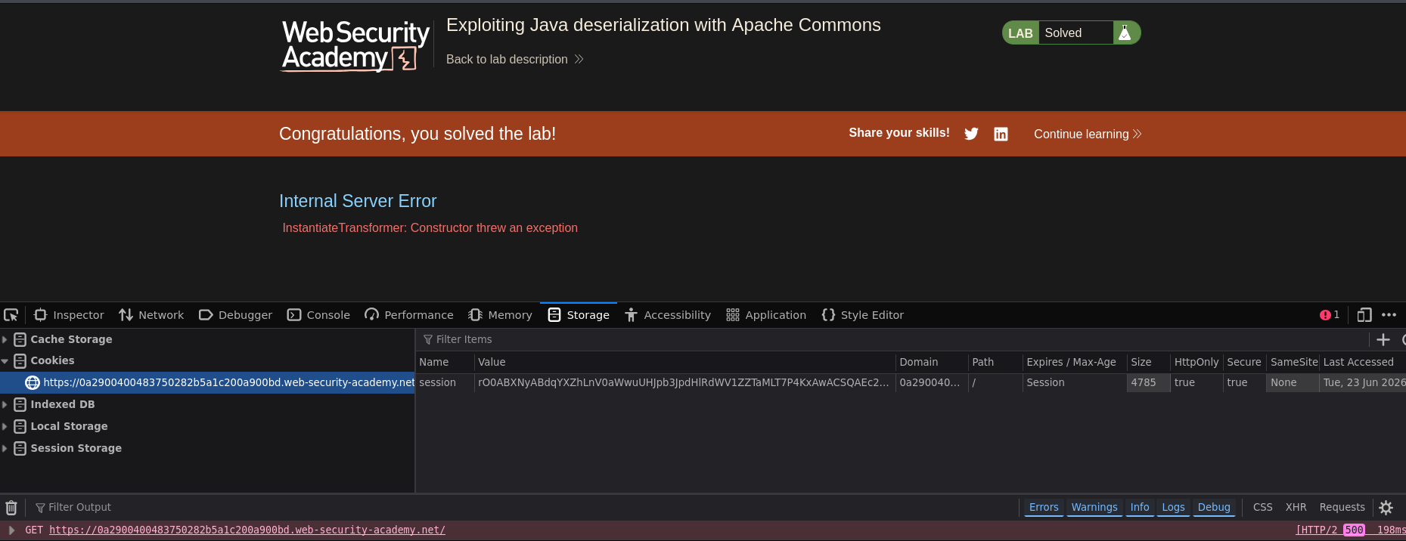Open the logged GET request URL
The height and width of the screenshot is (541, 1406).
pyautogui.click(x=247, y=530)
